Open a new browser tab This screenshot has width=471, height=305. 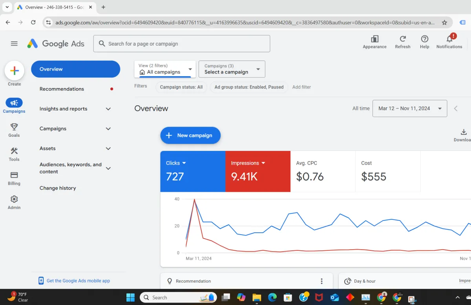tap(104, 7)
